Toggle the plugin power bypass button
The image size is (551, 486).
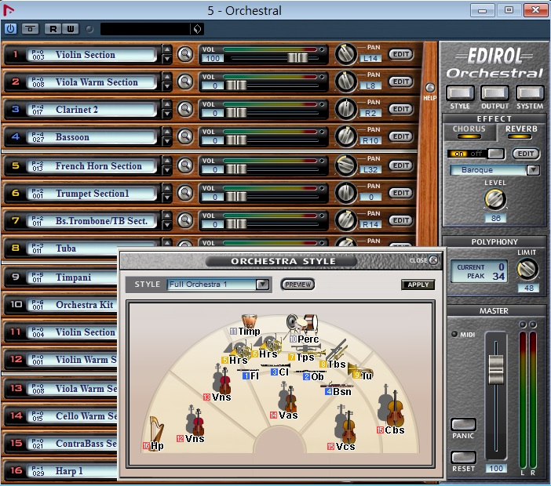coord(10,29)
